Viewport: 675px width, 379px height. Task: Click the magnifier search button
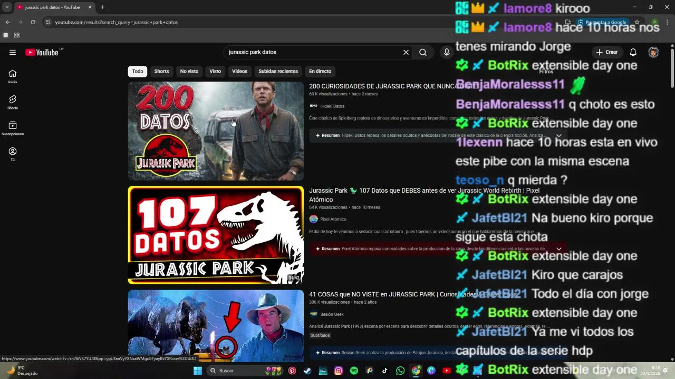pos(423,52)
